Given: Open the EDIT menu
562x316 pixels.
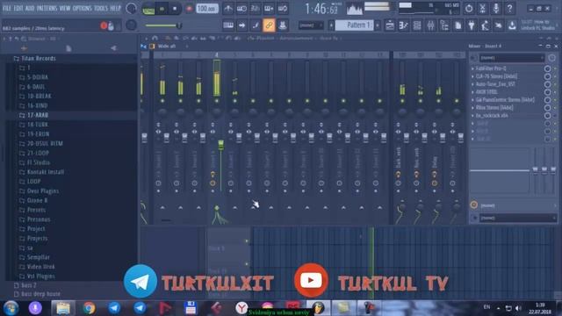Looking at the screenshot, I should tap(18, 8).
